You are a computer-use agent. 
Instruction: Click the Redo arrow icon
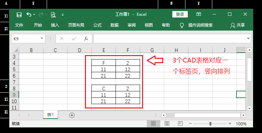tap(41, 15)
